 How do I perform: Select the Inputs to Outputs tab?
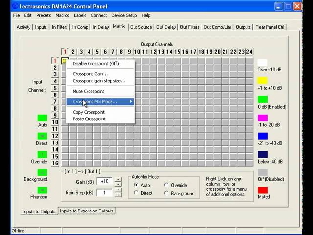39,211
